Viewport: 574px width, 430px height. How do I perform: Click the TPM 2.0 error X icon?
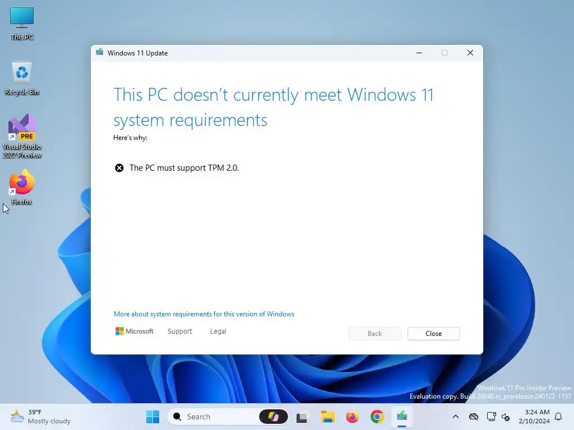(119, 168)
